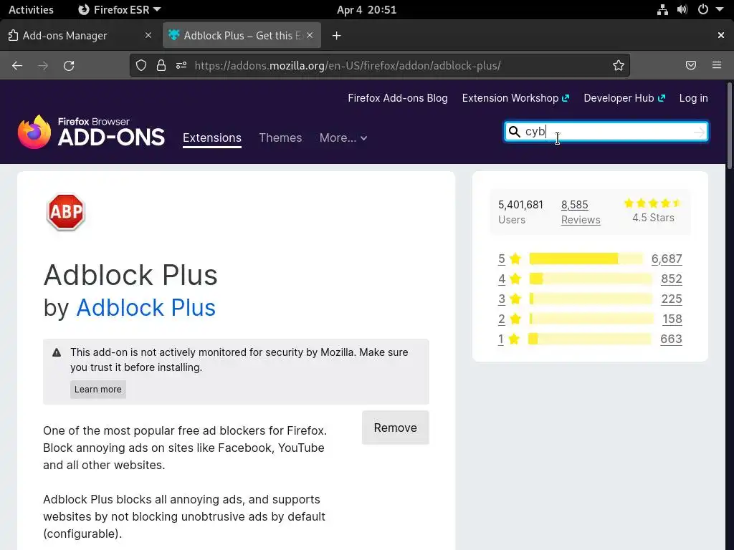The height and width of the screenshot is (550, 734).
Task: Open the 663 one-star reviews count
Action: point(671,339)
